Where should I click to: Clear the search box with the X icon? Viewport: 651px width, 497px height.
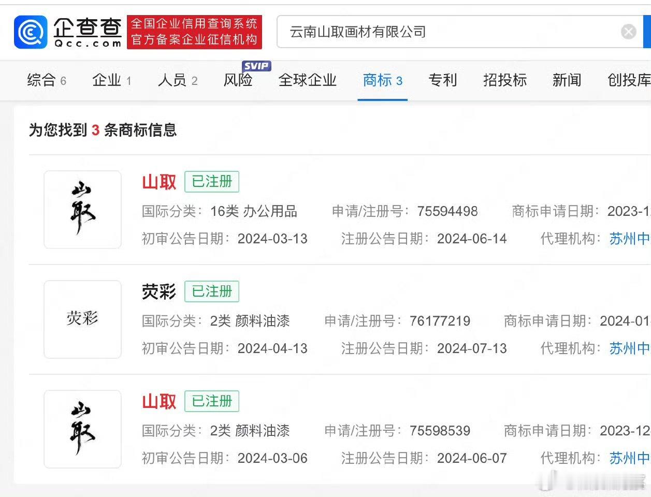coord(628,32)
